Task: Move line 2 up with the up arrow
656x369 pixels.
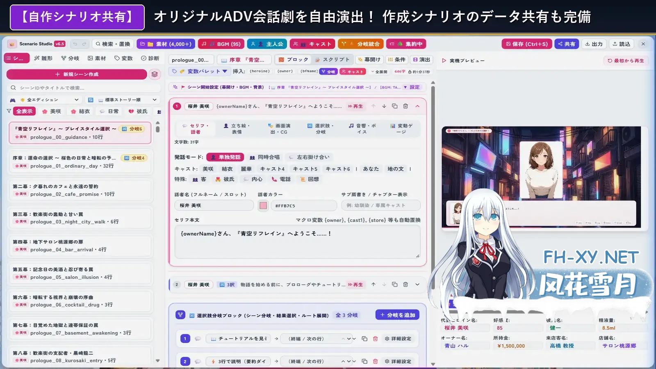Action: [x=374, y=285]
